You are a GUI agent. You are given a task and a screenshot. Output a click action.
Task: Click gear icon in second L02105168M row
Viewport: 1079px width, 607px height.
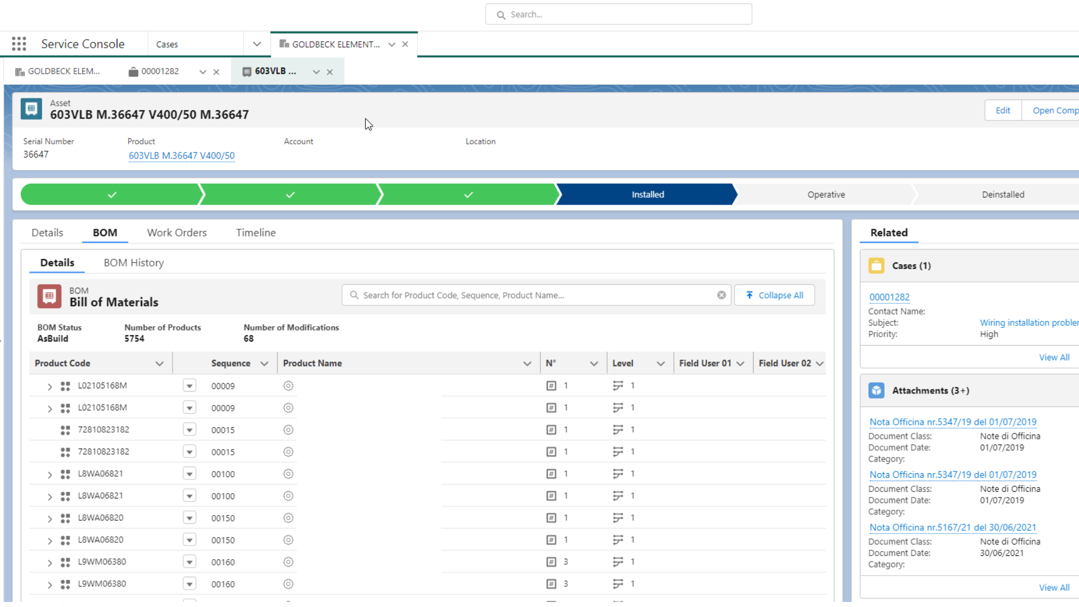click(288, 408)
